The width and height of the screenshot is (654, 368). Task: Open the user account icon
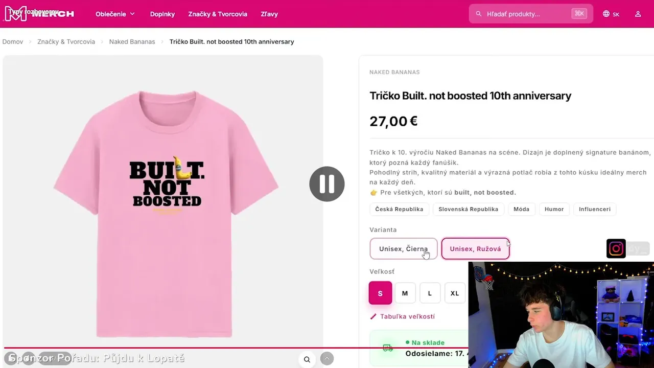pyautogui.click(x=638, y=14)
